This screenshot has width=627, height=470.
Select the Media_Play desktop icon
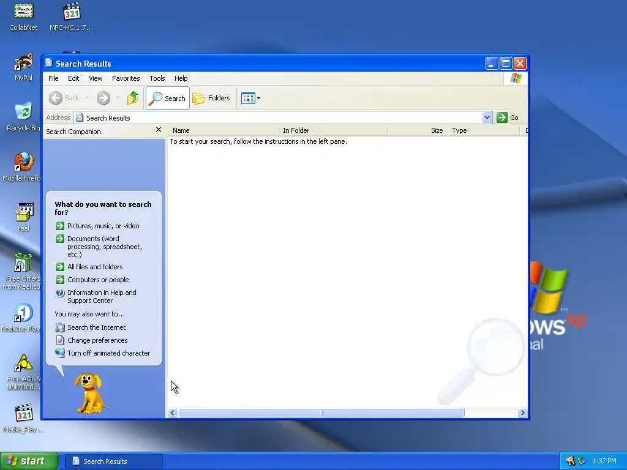(x=23, y=419)
